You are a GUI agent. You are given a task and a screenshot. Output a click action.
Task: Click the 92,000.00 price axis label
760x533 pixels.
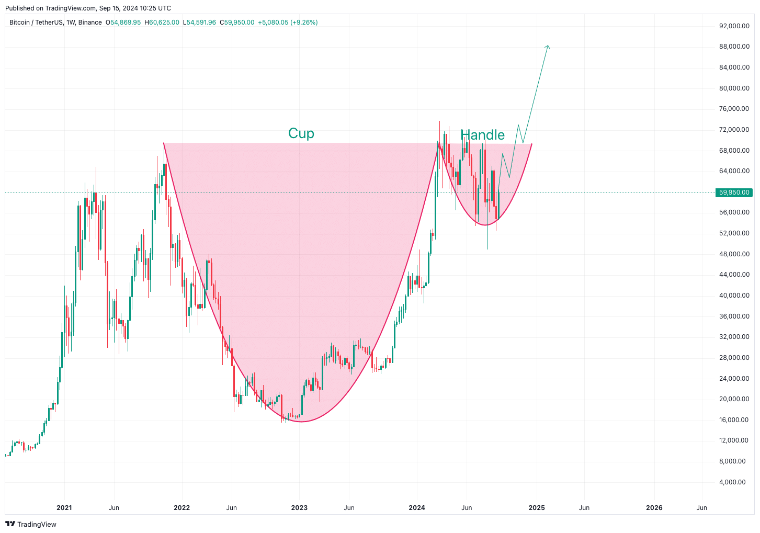[734, 26]
